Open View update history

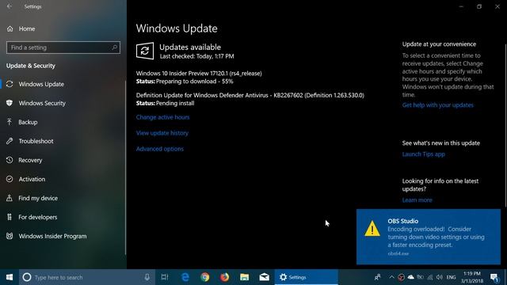click(162, 133)
